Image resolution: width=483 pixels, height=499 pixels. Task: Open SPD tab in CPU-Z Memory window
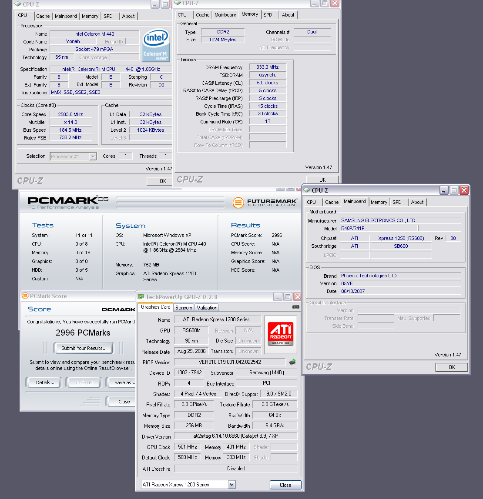[268, 15]
